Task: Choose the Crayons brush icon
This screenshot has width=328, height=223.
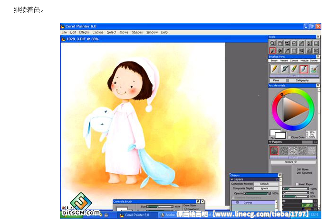Action: (x=294, y=69)
